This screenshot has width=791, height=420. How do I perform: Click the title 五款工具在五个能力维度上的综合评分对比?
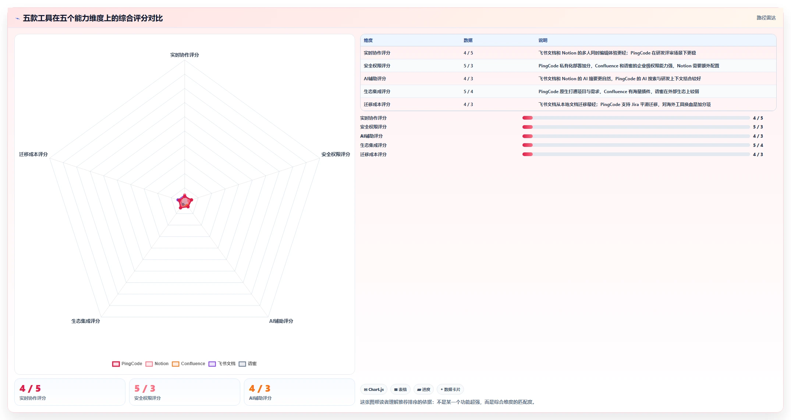click(93, 18)
